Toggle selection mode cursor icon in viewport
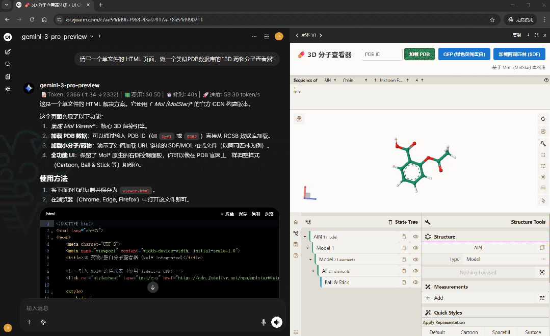The height and width of the screenshot is (336, 550). pyautogui.click(x=543, y=200)
